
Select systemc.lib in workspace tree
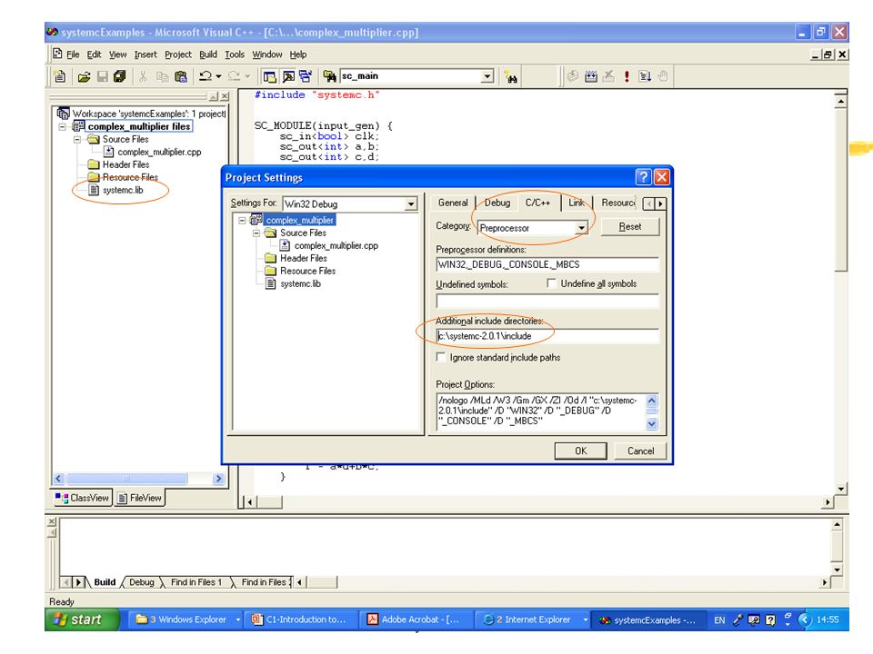[123, 190]
